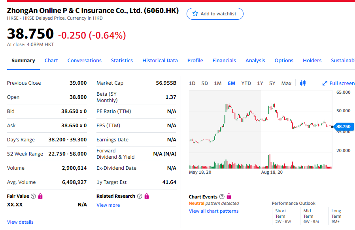Click the star Add to watchlist button
The image size is (355, 230).
215,14
